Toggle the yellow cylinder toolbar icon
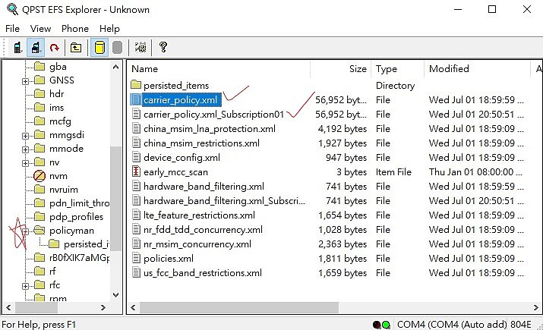Screen dimensions: 543x330 [x=99, y=47]
